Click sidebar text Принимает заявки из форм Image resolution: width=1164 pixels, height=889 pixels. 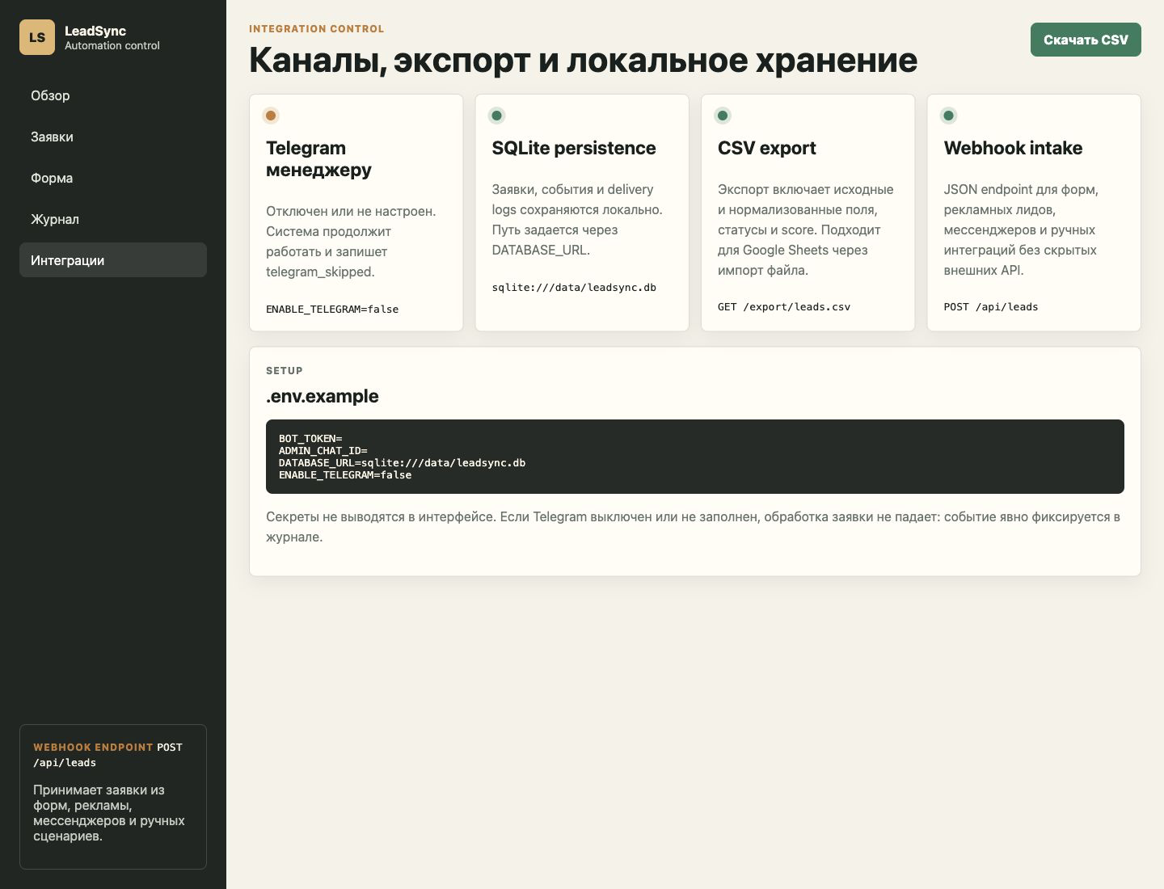click(x=109, y=813)
